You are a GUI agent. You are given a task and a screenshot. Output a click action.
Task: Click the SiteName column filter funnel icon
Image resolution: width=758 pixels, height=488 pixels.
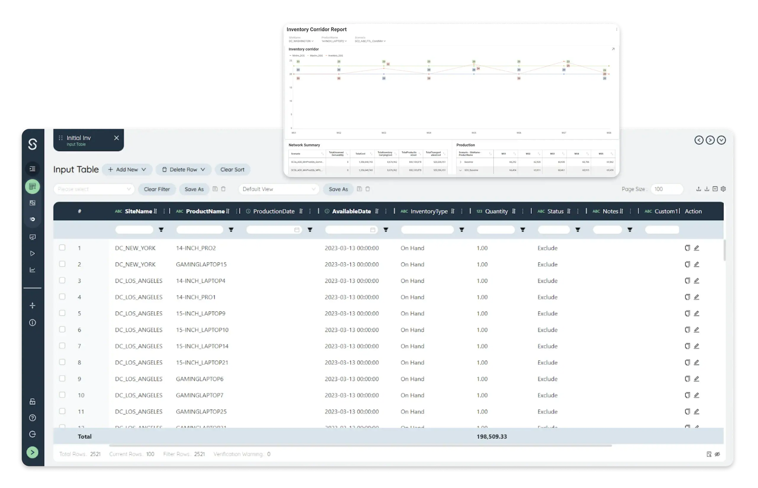coord(161,230)
